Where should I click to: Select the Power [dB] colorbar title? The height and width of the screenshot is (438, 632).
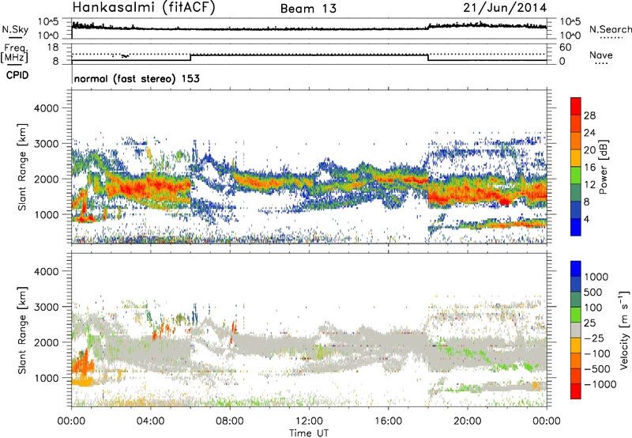point(603,167)
